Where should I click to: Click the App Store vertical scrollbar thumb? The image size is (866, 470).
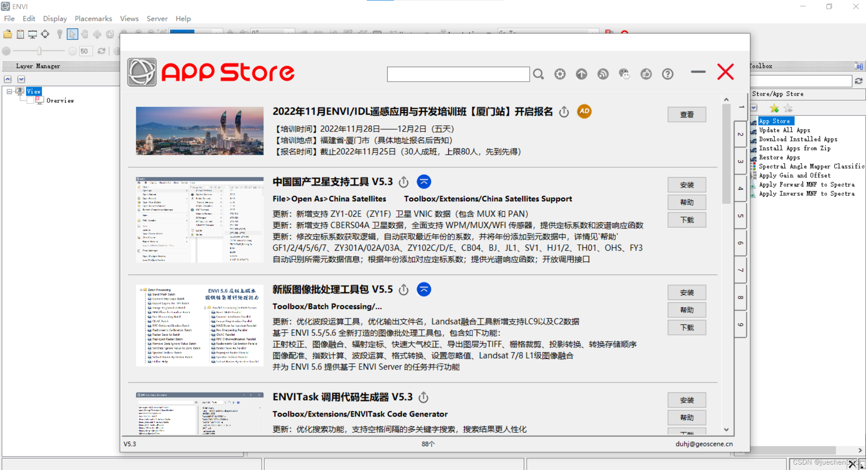726,154
